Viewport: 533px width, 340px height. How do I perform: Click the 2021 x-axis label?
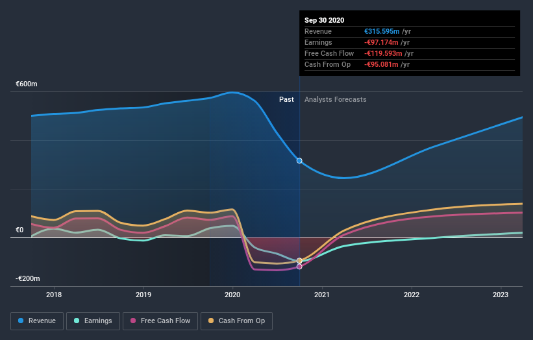tap(322, 295)
